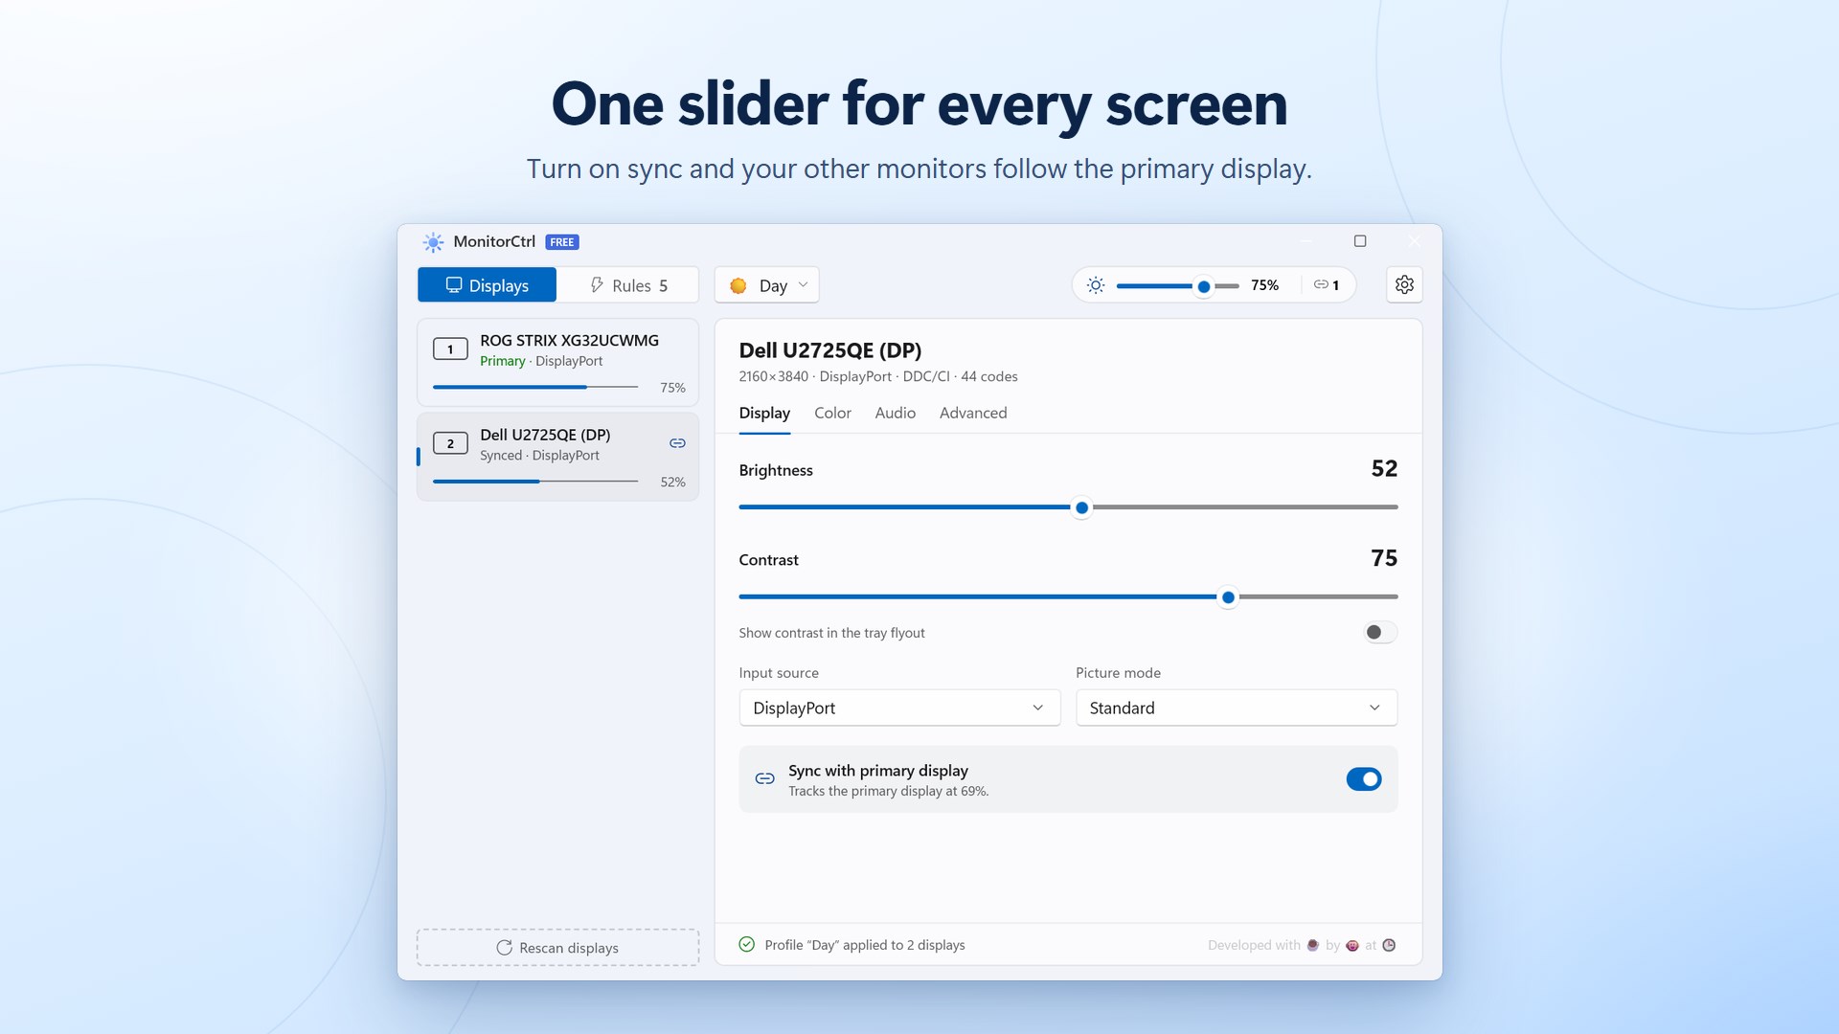Click the clock icon in the footer credits
This screenshot has width=1839, height=1034.
point(1389,945)
